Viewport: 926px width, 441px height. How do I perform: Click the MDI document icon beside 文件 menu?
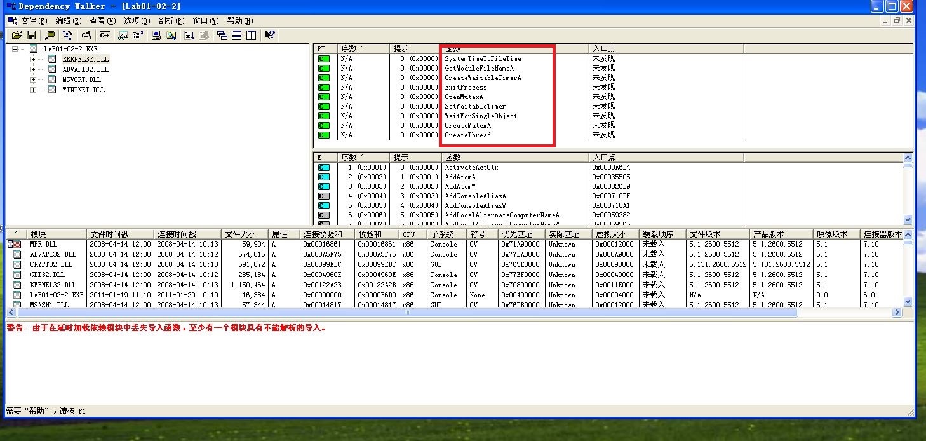click(x=12, y=20)
